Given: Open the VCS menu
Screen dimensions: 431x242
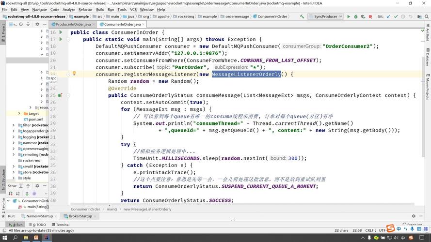Looking at the screenshot, I should click(x=133, y=9).
